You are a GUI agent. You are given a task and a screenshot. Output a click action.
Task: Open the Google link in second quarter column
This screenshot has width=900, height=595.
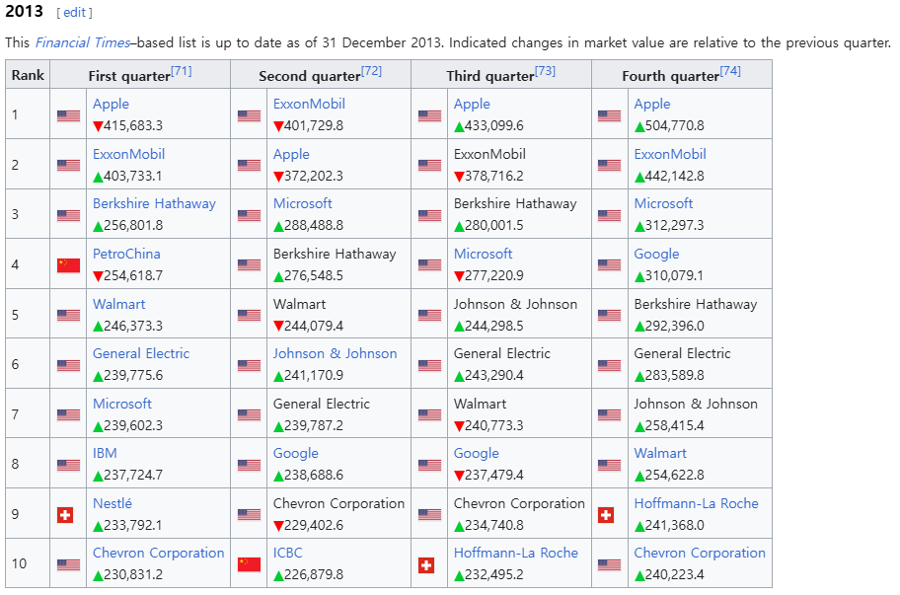pyautogui.click(x=296, y=453)
